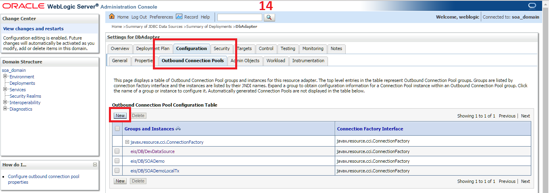Click the magnifier search button
Viewport: 551px width, 193px height.
tap(269, 17)
